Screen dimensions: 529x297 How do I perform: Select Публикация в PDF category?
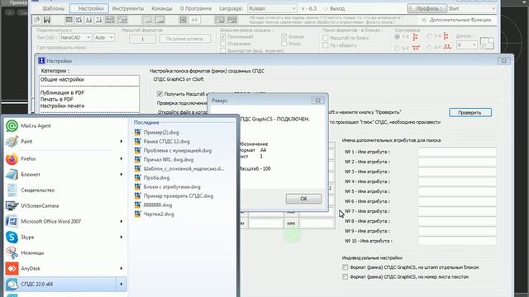pos(63,92)
